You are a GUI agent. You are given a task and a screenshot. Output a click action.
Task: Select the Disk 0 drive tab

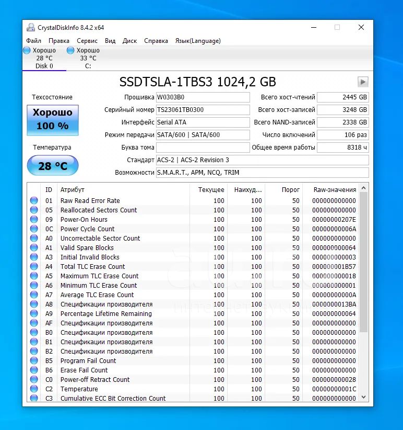[x=44, y=58]
